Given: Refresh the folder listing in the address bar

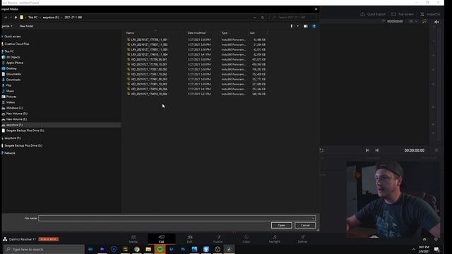Looking at the screenshot, I should click(262, 17).
